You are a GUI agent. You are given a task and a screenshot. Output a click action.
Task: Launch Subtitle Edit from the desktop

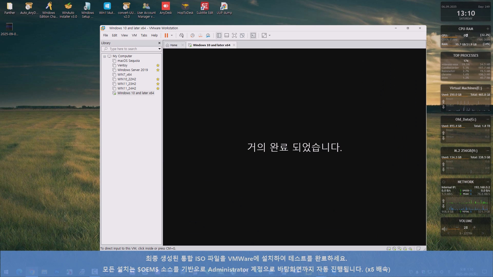205,8
